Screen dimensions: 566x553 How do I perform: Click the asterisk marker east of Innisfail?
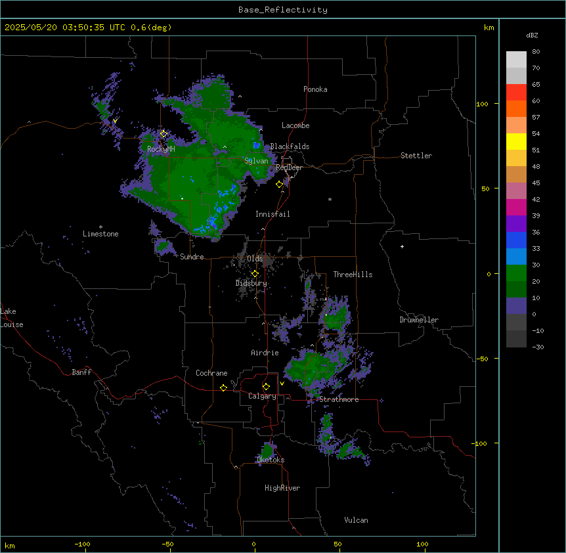330,199
